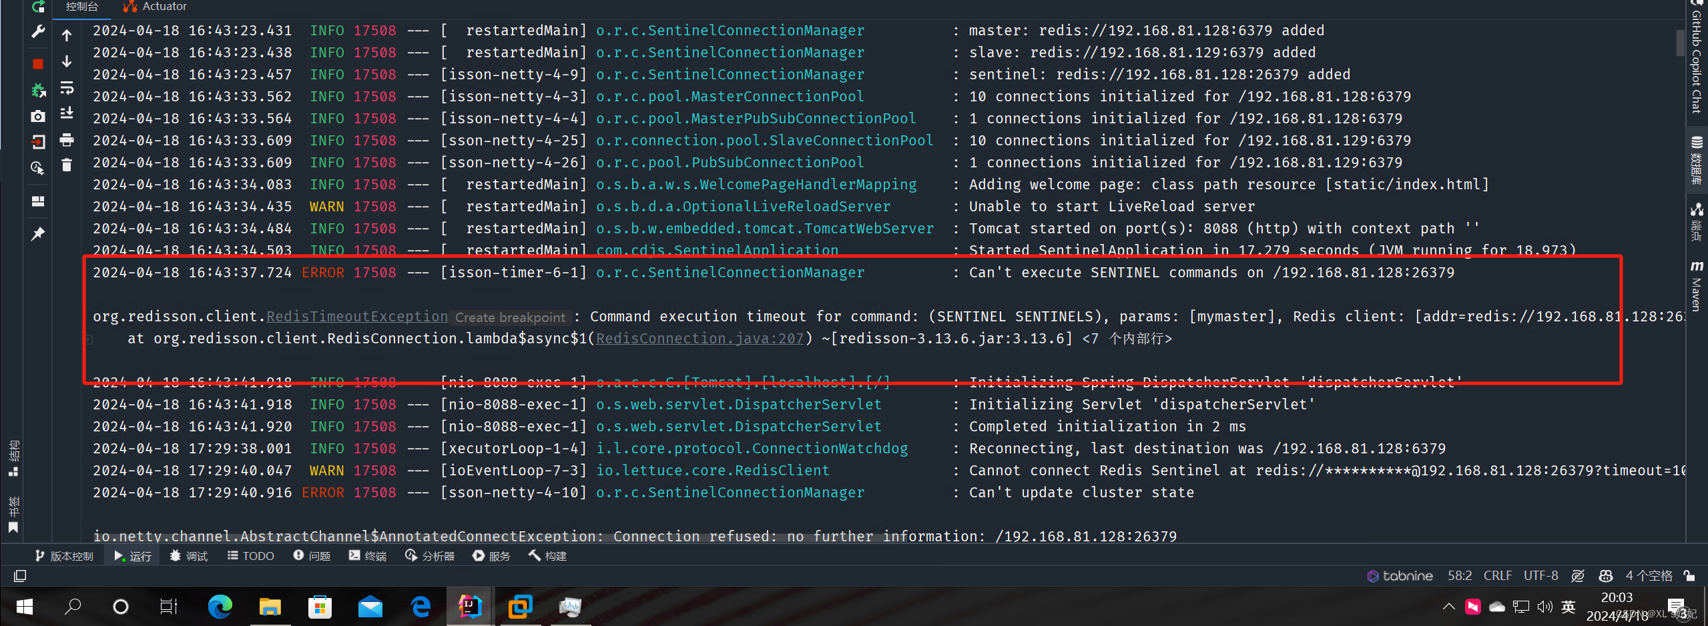1708x626 pixels.
Task: Open run configuration wrench settings
Action: coord(38,31)
